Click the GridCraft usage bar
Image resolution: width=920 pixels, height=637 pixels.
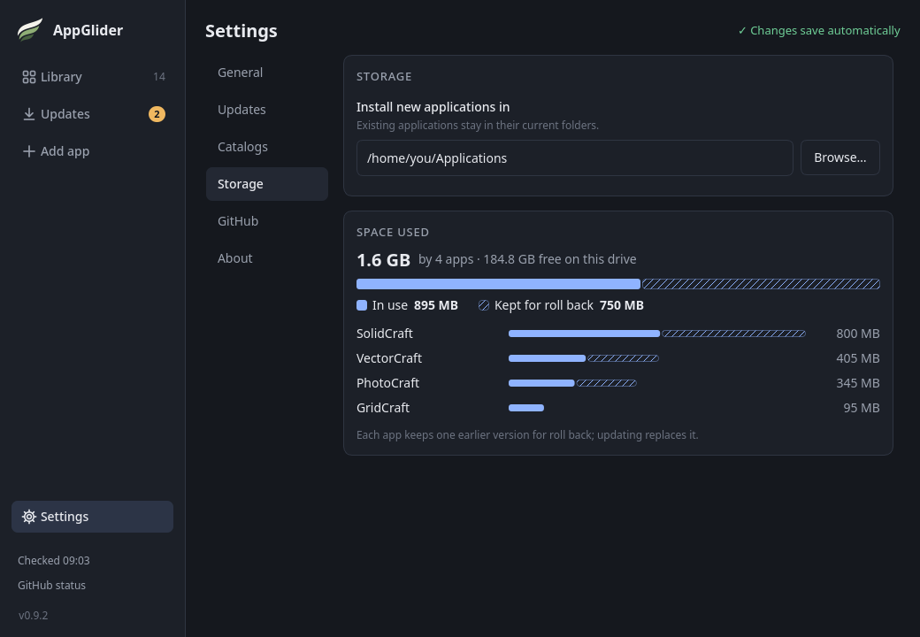pos(526,408)
